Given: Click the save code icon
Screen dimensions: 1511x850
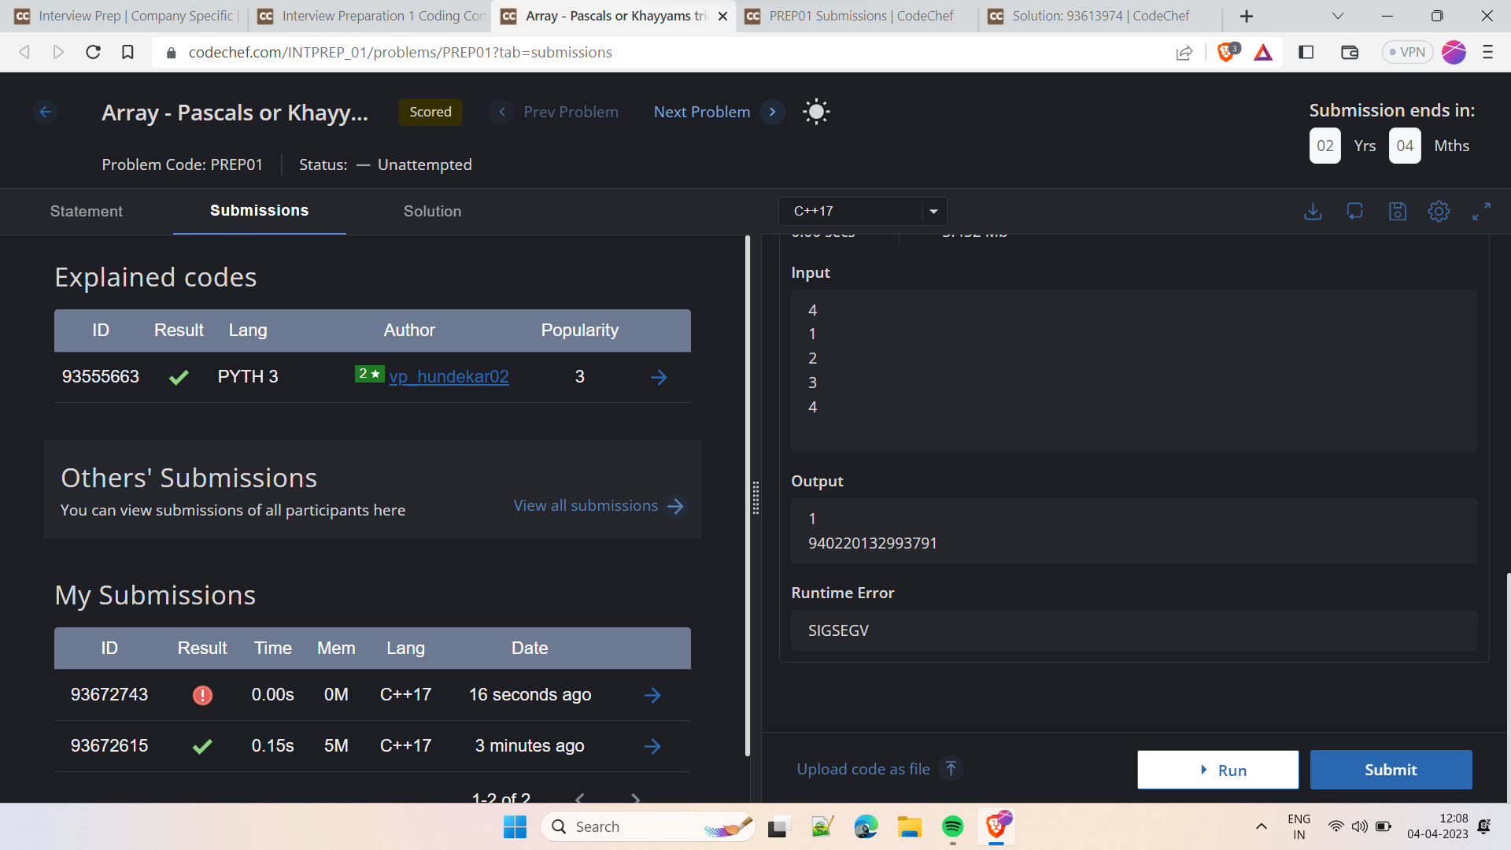Looking at the screenshot, I should (x=1397, y=211).
